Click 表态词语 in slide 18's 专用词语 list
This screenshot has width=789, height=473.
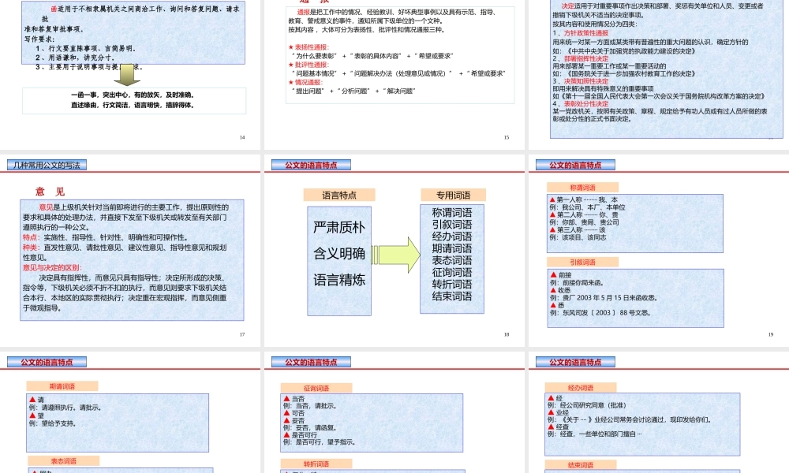[452, 260]
